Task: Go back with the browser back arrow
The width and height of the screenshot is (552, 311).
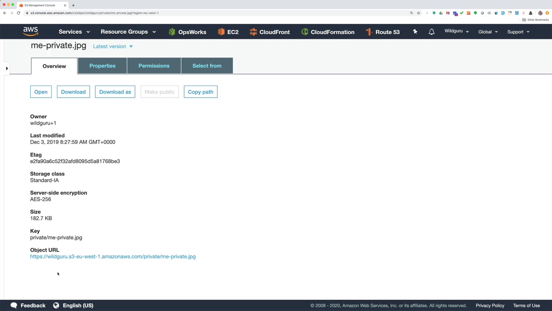Action: tap(5, 13)
